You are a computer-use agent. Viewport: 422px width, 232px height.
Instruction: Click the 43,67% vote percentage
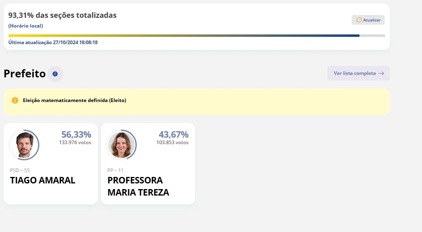click(x=173, y=134)
